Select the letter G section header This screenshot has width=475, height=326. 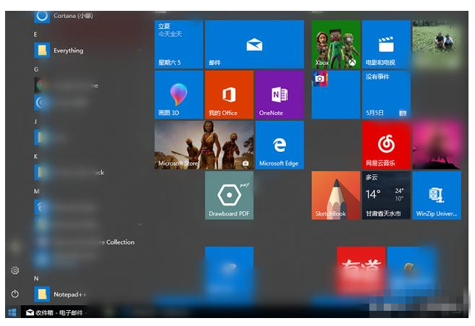click(36, 69)
